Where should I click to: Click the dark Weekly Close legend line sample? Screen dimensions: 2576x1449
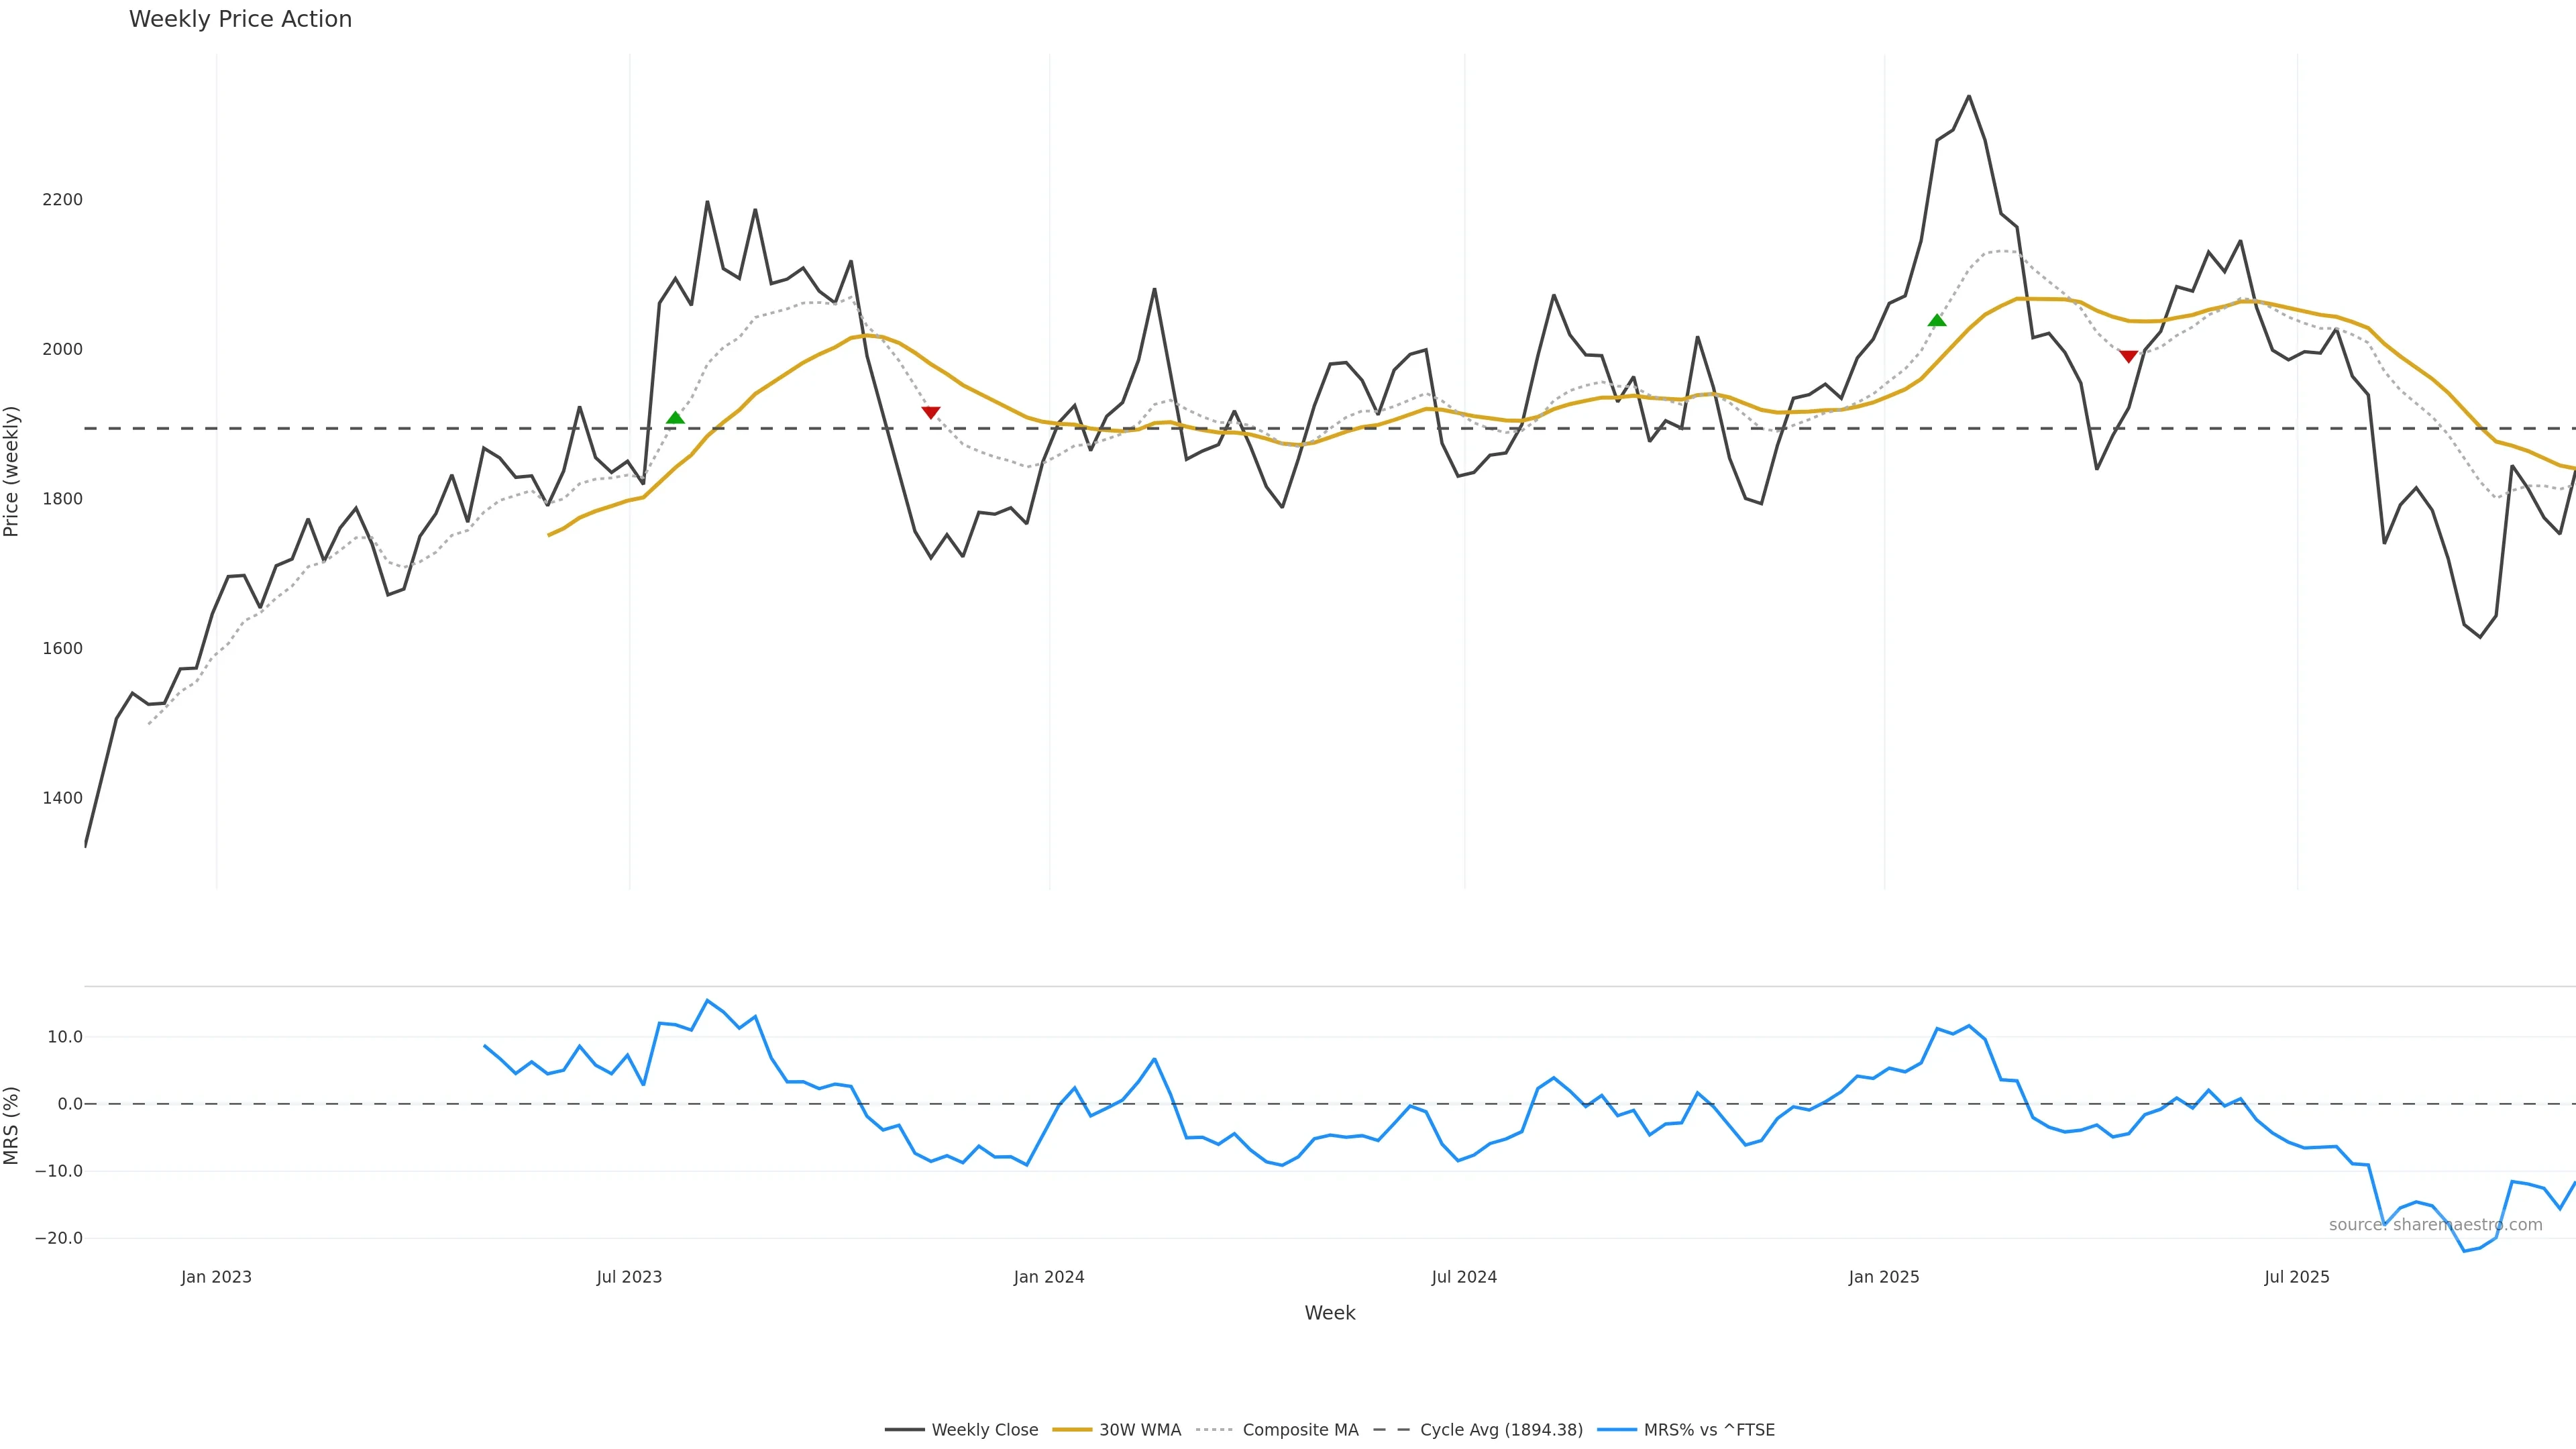point(904,1430)
